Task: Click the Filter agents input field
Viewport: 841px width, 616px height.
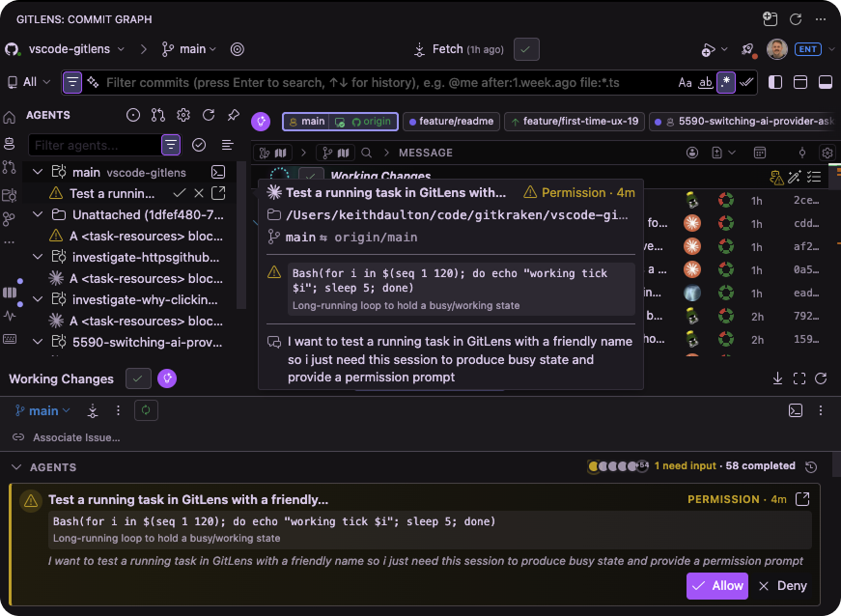Action: coord(95,145)
